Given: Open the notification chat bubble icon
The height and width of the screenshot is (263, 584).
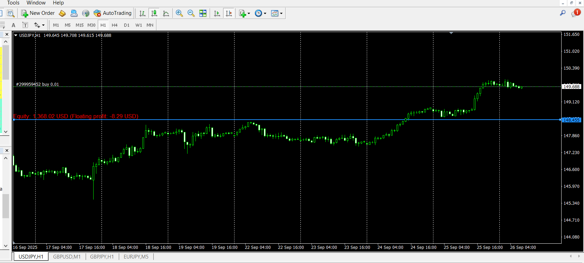Looking at the screenshot, I should (x=575, y=13).
